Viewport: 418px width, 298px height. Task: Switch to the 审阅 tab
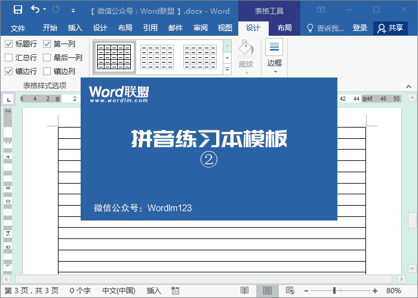pos(201,28)
